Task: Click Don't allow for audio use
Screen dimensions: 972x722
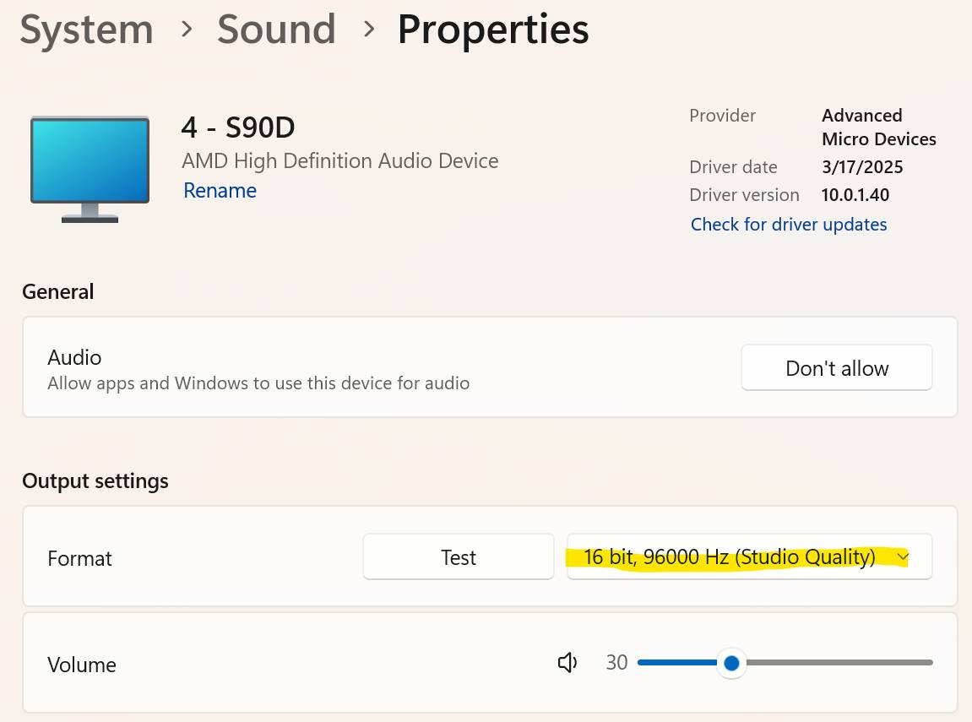Action: (836, 367)
